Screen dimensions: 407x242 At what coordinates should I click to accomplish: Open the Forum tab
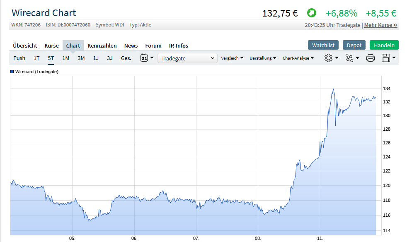[153, 46]
